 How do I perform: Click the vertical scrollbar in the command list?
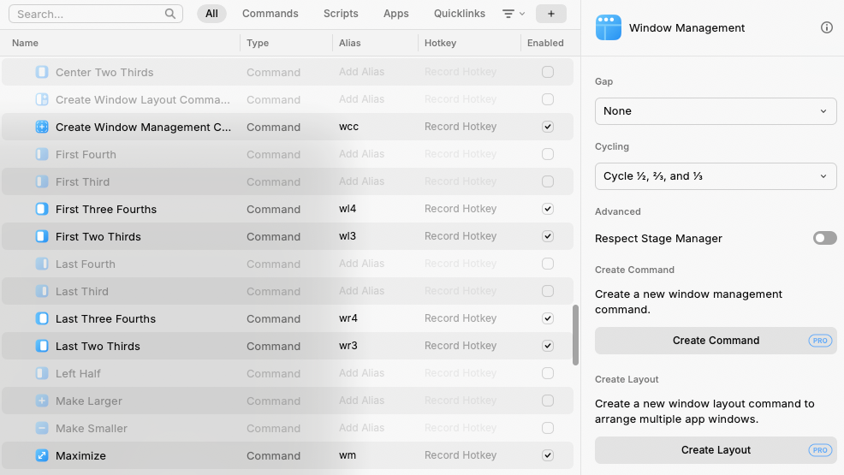tap(575, 334)
